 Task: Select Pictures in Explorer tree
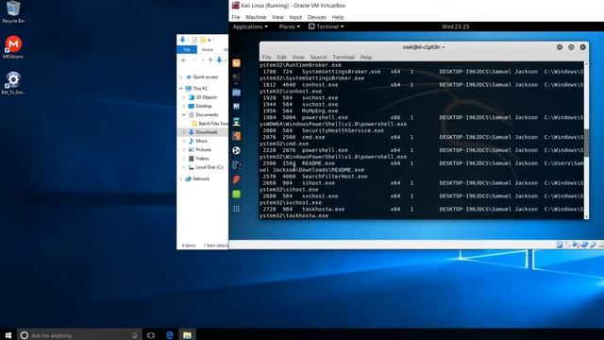tap(200, 149)
